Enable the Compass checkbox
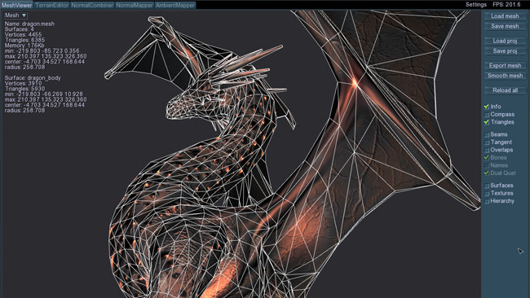Viewport: 530px width, 298px height. (x=487, y=115)
